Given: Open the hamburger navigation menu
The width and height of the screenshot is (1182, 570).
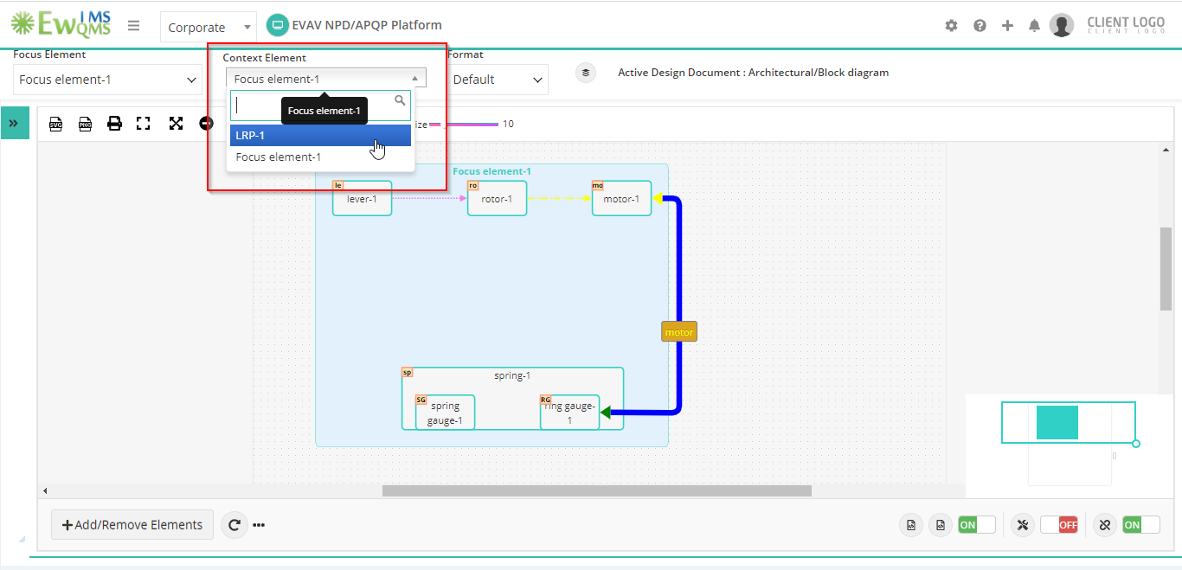Looking at the screenshot, I should coord(133,26).
